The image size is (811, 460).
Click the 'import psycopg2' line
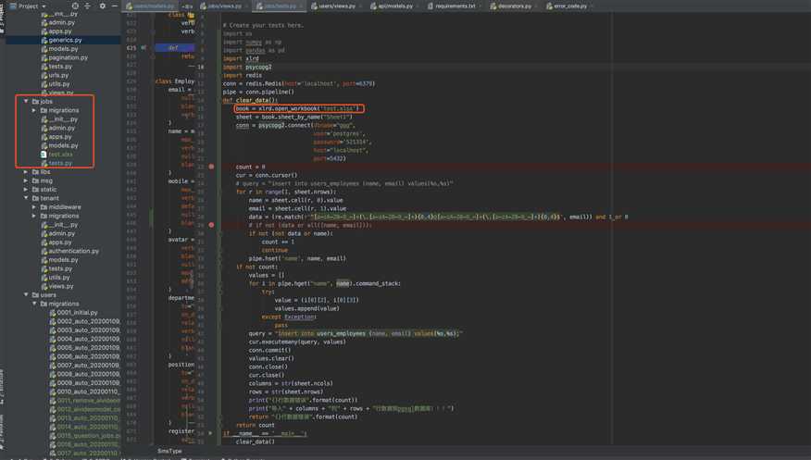click(247, 67)
